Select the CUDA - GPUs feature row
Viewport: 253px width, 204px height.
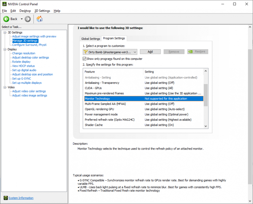tap(143, 88)
